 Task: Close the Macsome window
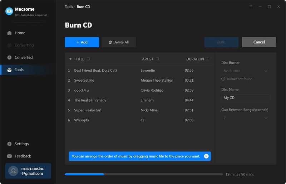[x=278, y=7]
